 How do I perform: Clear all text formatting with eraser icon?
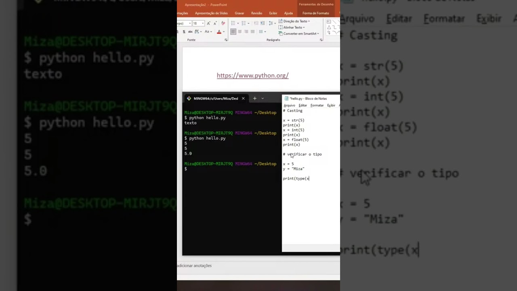pos(223,23)
